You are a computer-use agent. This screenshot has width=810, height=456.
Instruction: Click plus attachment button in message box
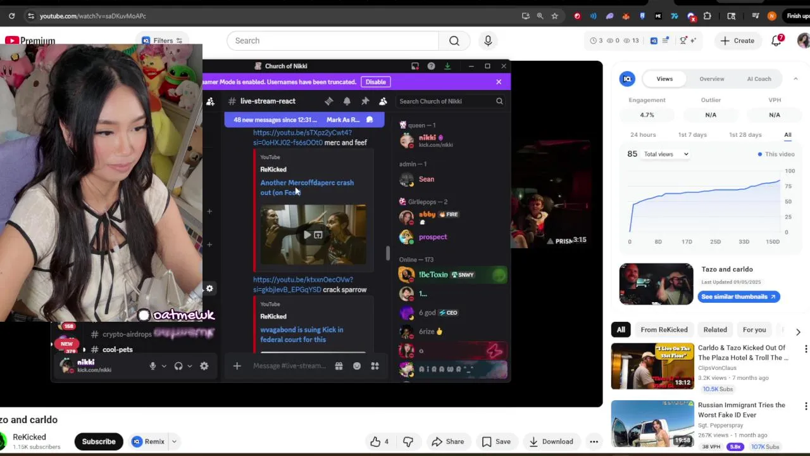coord(237,366)
